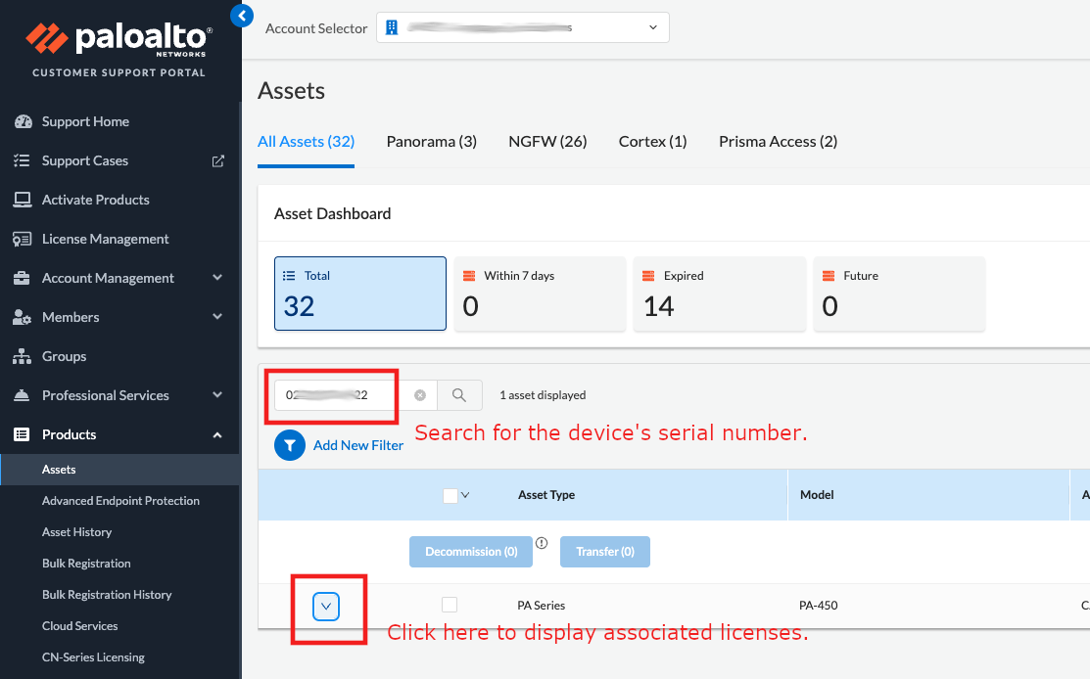The width and height of the screenshot is (1090, 679).
Task: Open the Support Home page
Action: click(85, 120)
